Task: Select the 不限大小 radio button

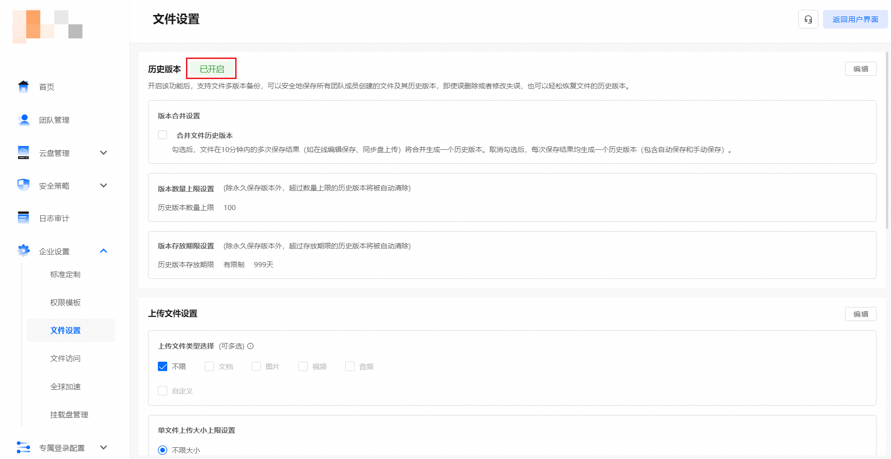Action: (163, 450)
